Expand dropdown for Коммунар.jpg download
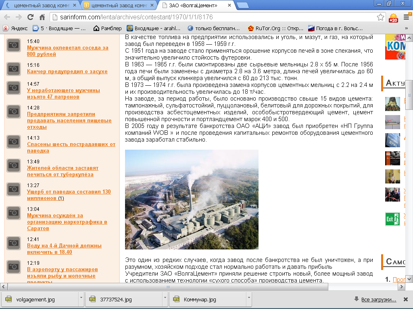Image resolution: width=413 pixels, height=309 pixels. [248, 299]
